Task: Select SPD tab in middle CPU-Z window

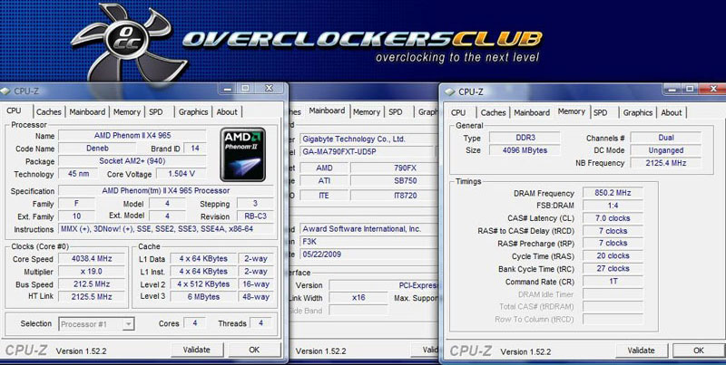Action: [396, 111]
